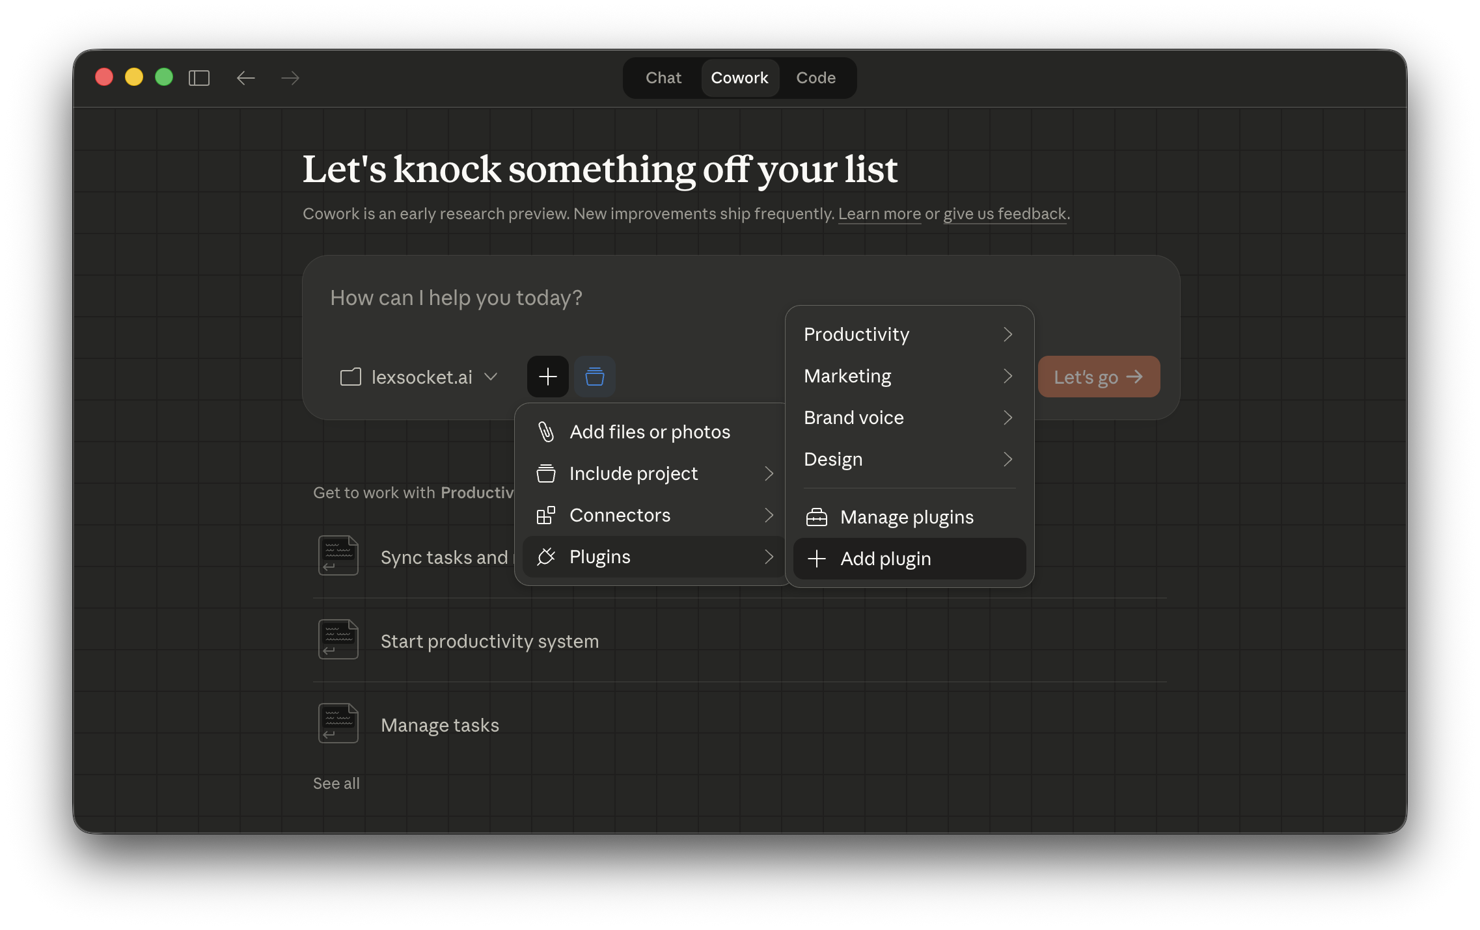Click the Plugins plug icon
Viewport: 1480px width, 930px height.
(545, 557)
